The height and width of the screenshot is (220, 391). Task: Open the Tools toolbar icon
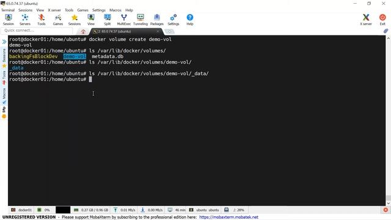(x=42, y=20)
